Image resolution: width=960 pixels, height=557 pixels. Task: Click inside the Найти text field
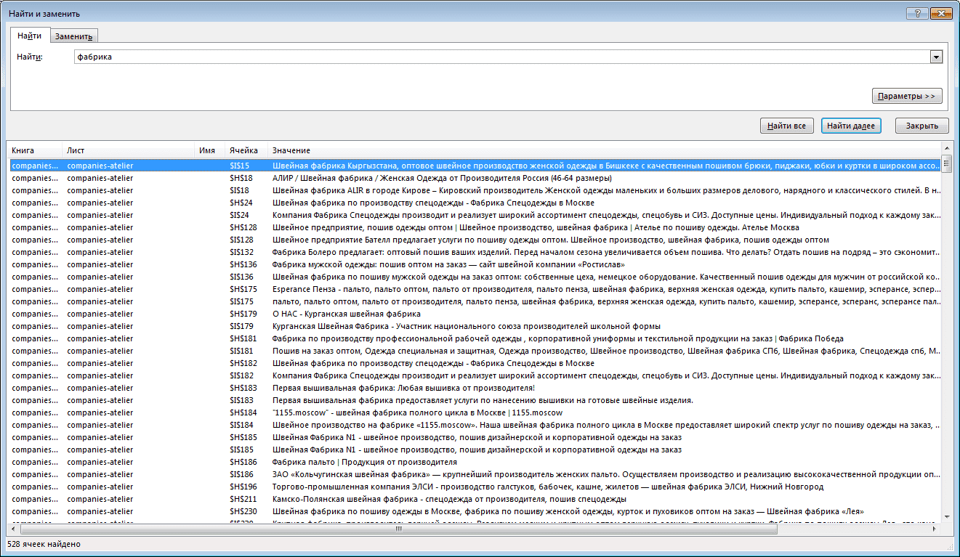click(502, 57)
